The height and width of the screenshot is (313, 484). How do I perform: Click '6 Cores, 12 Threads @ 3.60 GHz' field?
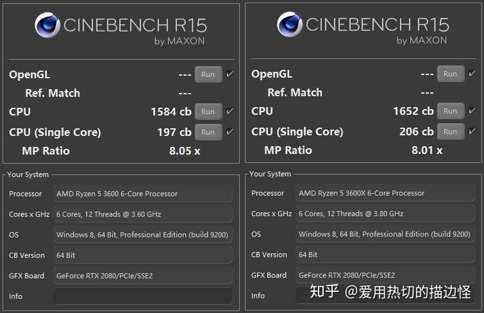(142, 214)
